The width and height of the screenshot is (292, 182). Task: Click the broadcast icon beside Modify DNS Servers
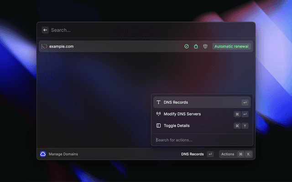[x=158, y=114]
